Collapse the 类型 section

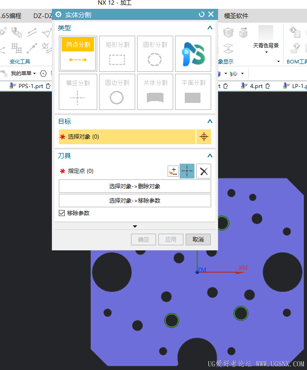tap(210, 28)
